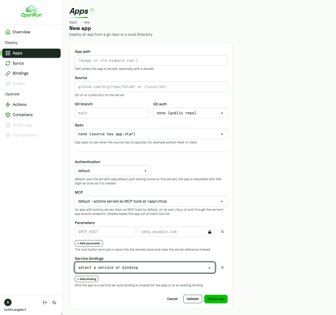Click the builtin:engdev1 username text
The width and height of the screenshot is (336, 315).
(15, 310)
